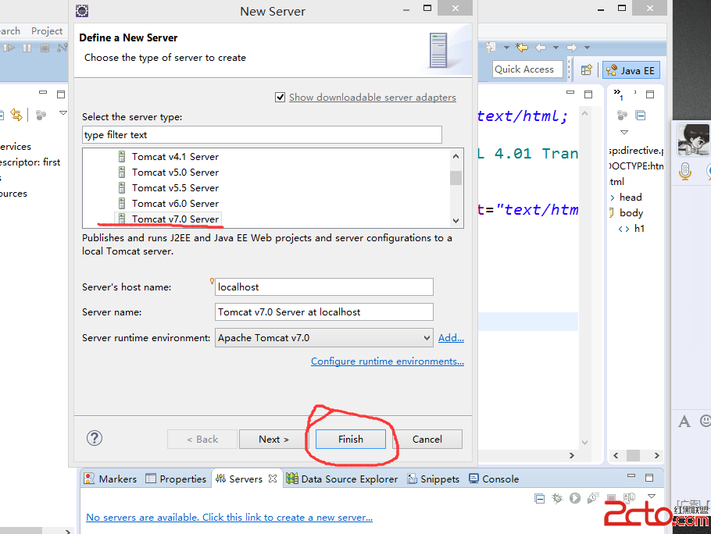Toggle Show downloadable server adapters checkbox
Viewport: 711px width, 534px height.
[280, 98]
